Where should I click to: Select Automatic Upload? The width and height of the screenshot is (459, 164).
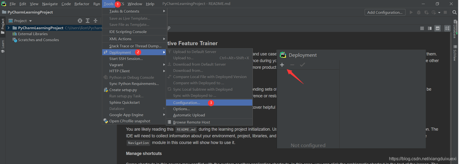pos(209,115)
